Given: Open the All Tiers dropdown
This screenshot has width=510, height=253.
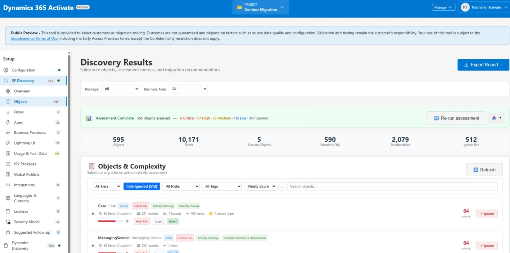Looking at the screenshot, I should pyautogui.click(x=106, y=186).
